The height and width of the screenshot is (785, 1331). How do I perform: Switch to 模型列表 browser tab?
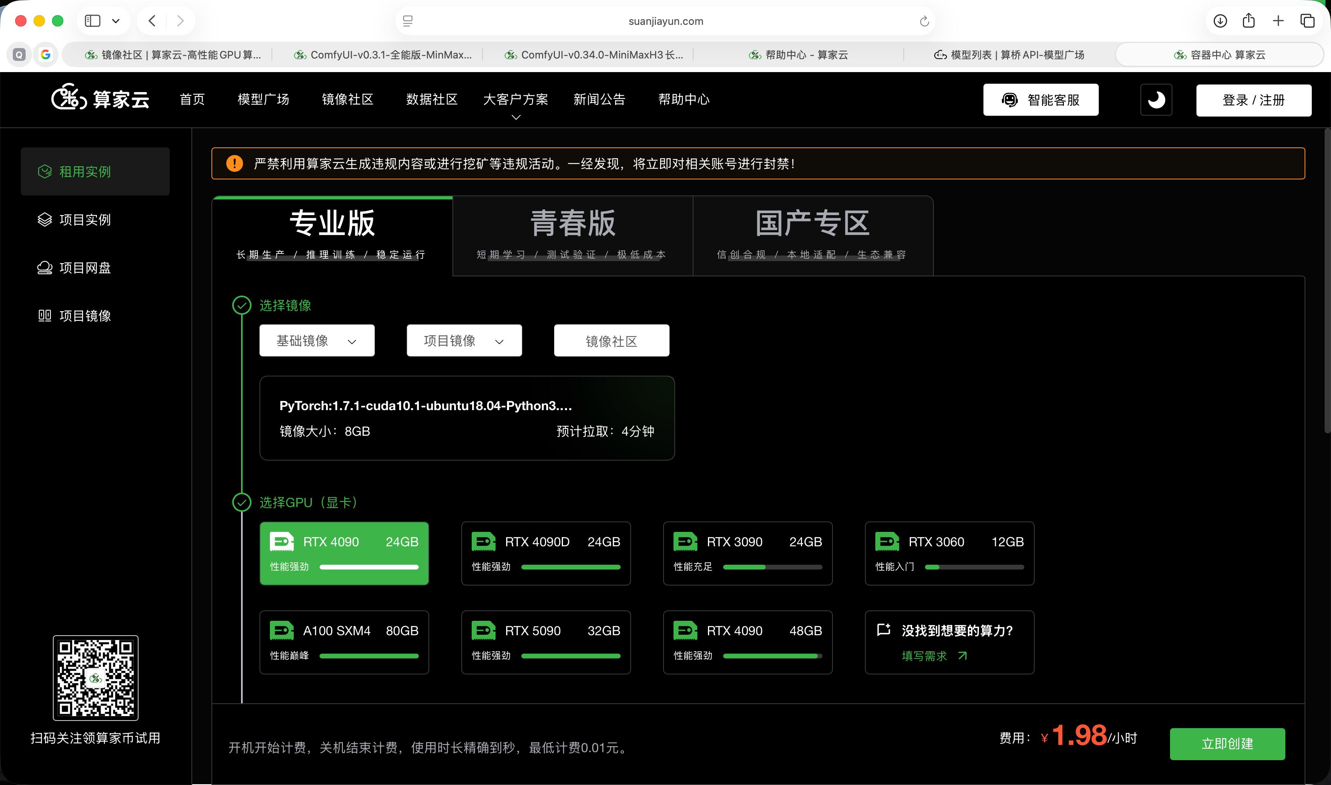point(1009,54)
